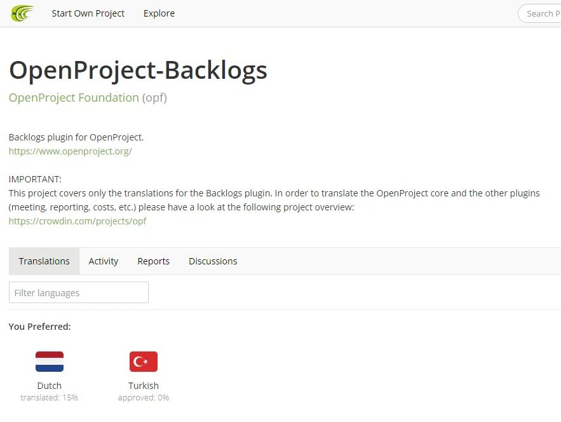Select the Translations tab

[44, 261]
